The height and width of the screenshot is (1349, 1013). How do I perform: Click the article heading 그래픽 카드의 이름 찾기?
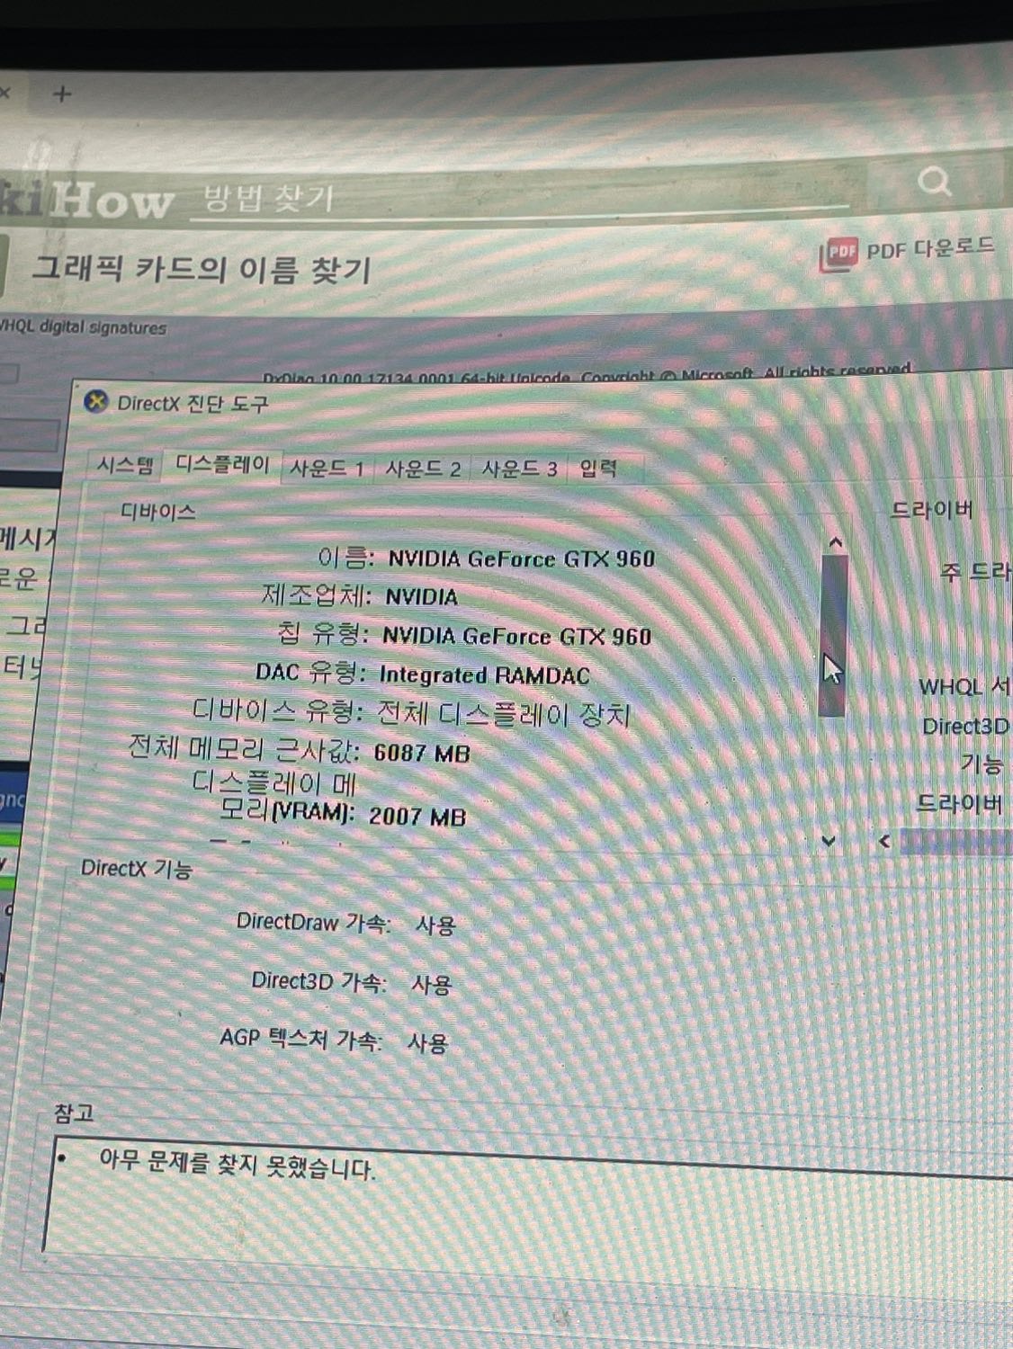(202, 268)
